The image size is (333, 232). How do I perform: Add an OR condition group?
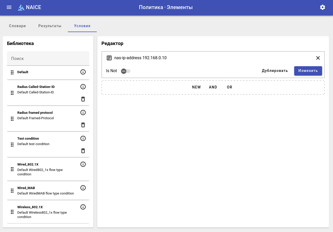coord(230,87)
